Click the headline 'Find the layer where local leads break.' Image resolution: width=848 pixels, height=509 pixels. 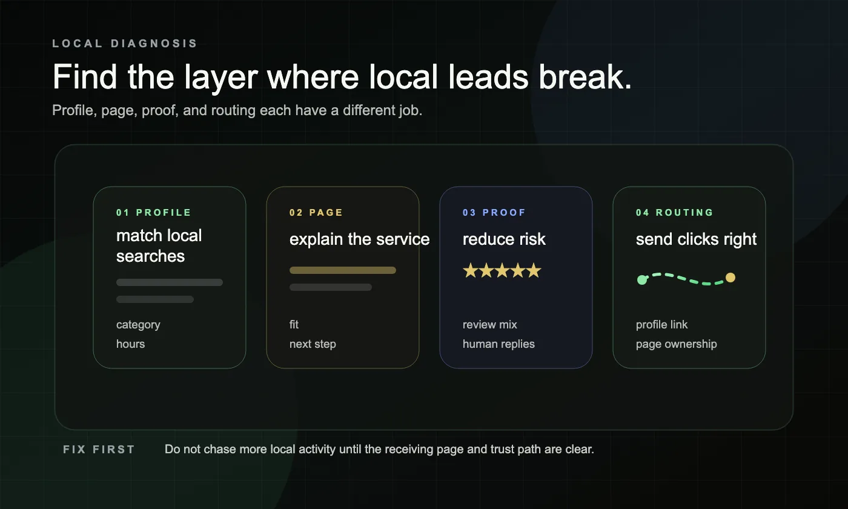coord(342,77)
